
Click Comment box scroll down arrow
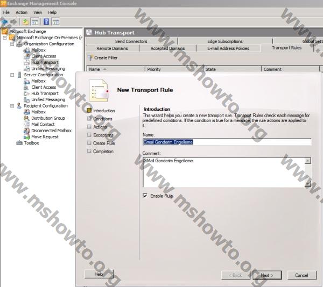point(307,184)
